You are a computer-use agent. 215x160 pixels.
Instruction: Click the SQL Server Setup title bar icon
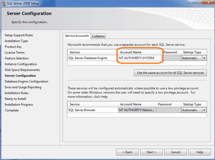[x=4, y=3]
